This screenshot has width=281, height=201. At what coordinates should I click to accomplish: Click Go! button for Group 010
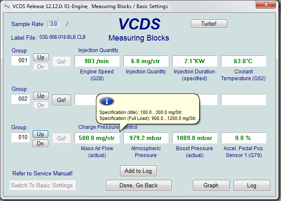[x=62, y=138]
